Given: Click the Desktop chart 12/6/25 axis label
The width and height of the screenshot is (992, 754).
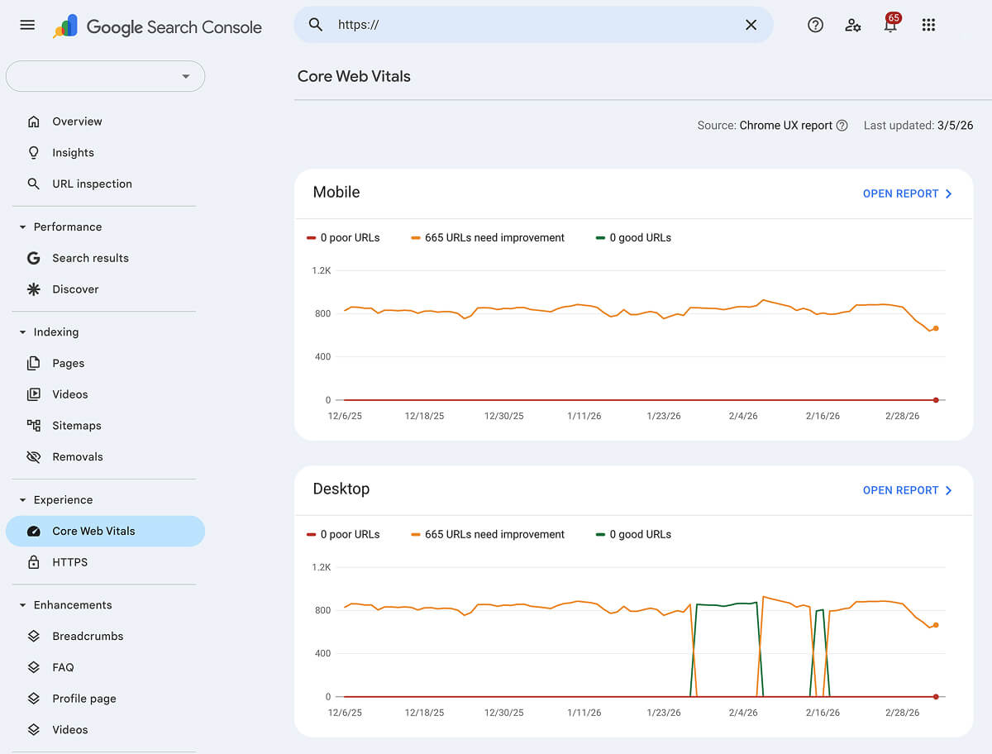Looking at the screenshot, I should pyautogui.click(x=345, y=713).
